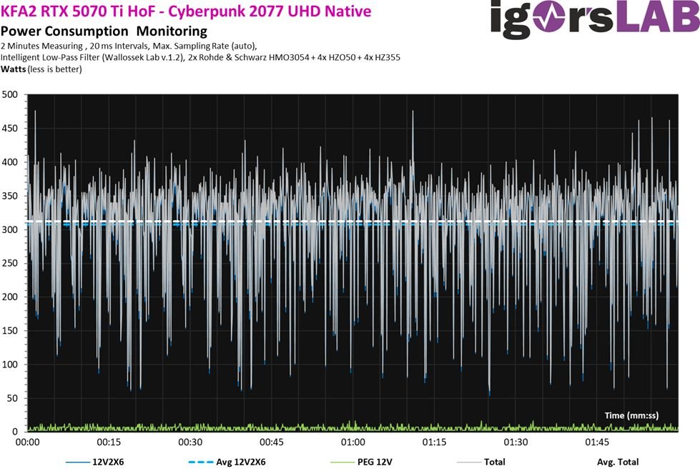The width and height of the screenshot is (700, 471).
Task: Click the 01:15 time axis label
Action: pyautogui.click(x=435, y=442)
